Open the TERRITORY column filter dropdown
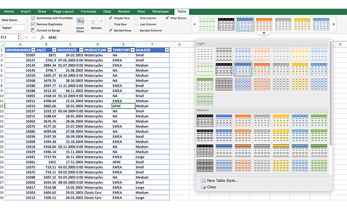The height and width of the screenshot is (209, 347). click(133, 50)
